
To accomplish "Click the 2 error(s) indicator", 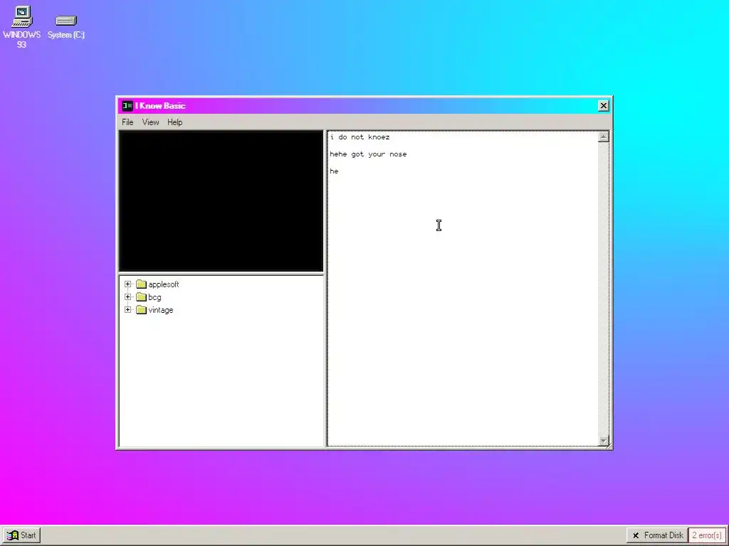I will tap(707, 535).
